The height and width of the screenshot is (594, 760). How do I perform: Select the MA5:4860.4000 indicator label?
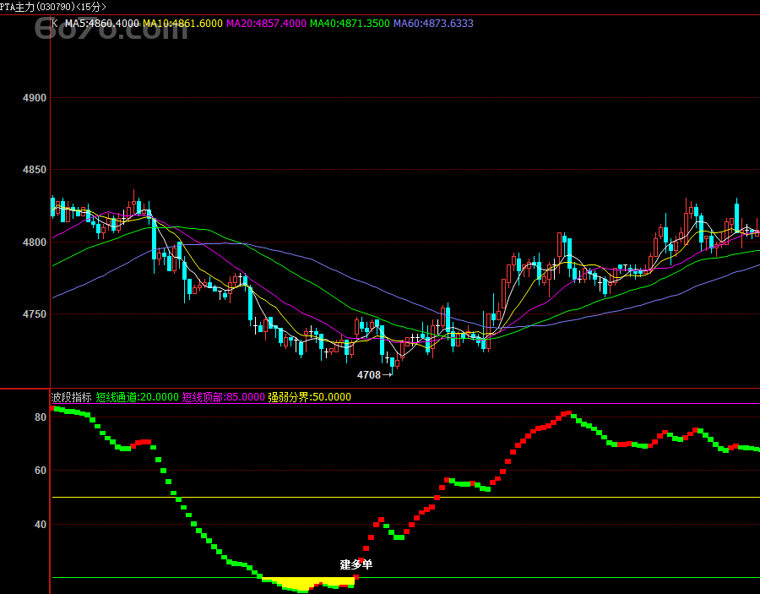coord(102,24)
